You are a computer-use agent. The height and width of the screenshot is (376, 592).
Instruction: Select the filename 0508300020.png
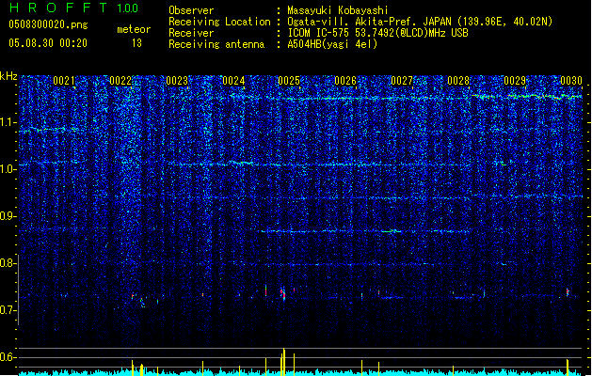click(x=48, y=24)
